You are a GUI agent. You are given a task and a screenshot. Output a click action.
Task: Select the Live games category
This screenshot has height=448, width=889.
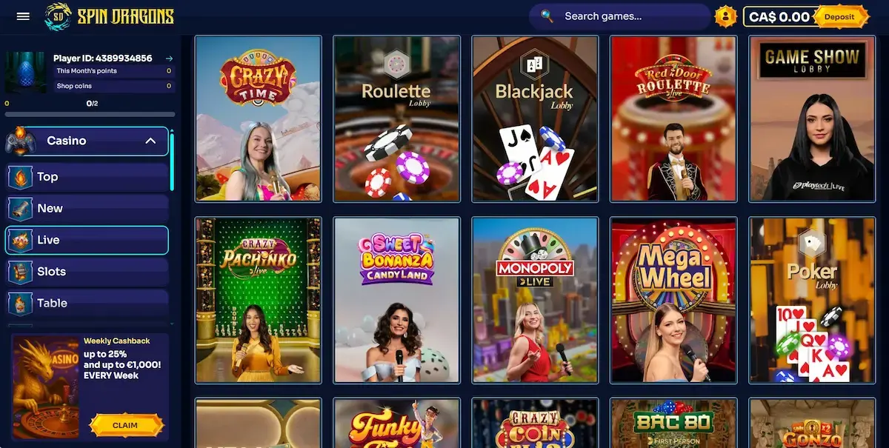tap(87, 240)
